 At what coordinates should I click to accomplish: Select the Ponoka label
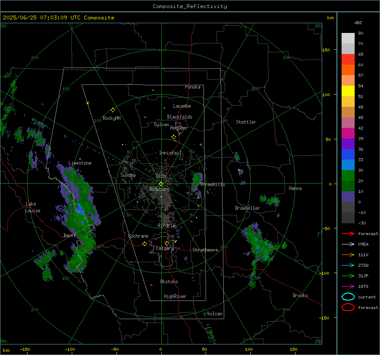tap(193, 87)
